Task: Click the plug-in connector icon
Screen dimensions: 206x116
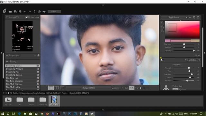Action: point(44,12)
